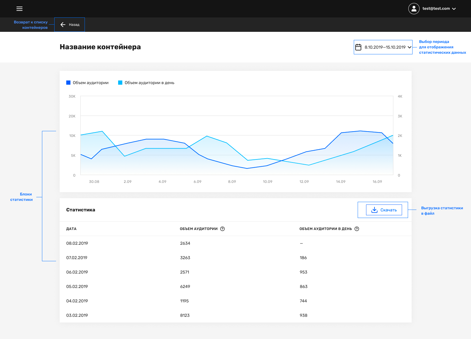Click the daily value 953
Image resolution: width=471 pixels, height=339 pixels.
[304, 272]
